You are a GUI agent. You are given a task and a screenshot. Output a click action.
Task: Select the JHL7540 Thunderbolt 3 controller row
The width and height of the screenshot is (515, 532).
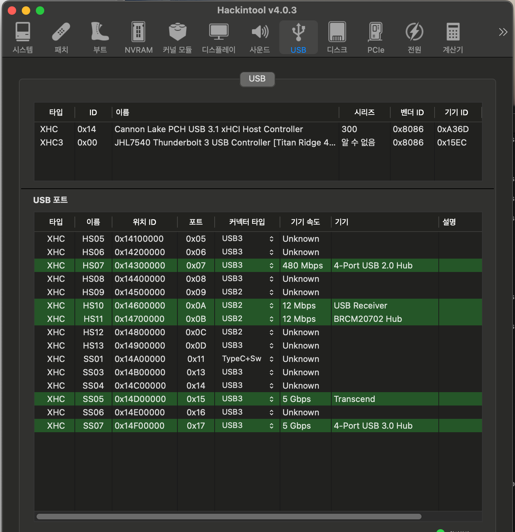pos(258,143)
